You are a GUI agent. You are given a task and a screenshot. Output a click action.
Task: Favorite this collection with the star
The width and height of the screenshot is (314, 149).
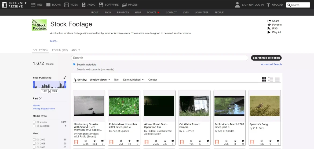[x=269, y=25]
